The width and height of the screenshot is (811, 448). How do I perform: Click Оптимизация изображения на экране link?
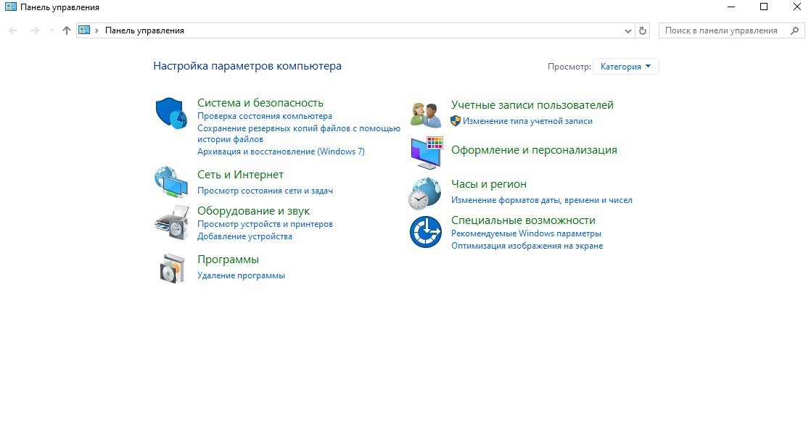(x=527, y=246)
